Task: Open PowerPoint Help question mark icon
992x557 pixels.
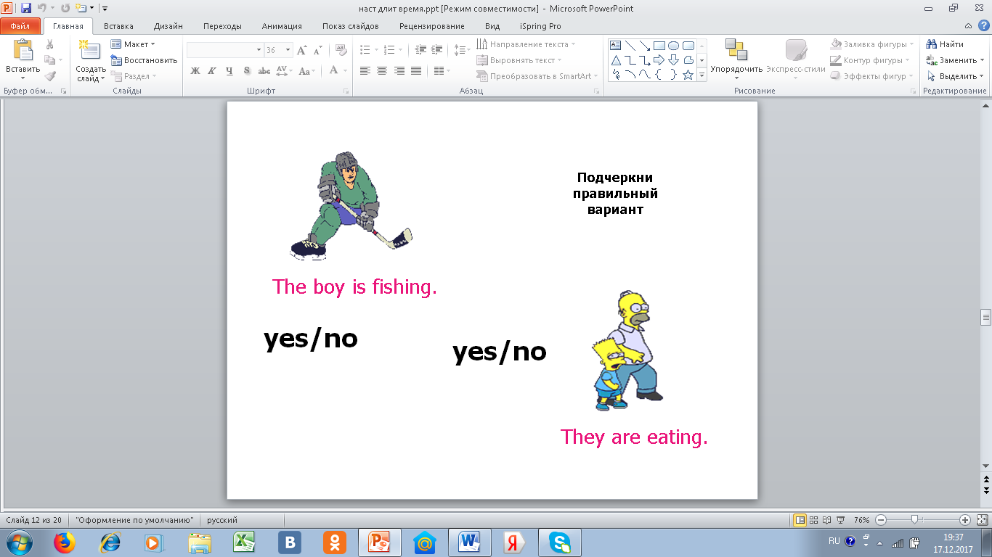Action: pos(983,26)
